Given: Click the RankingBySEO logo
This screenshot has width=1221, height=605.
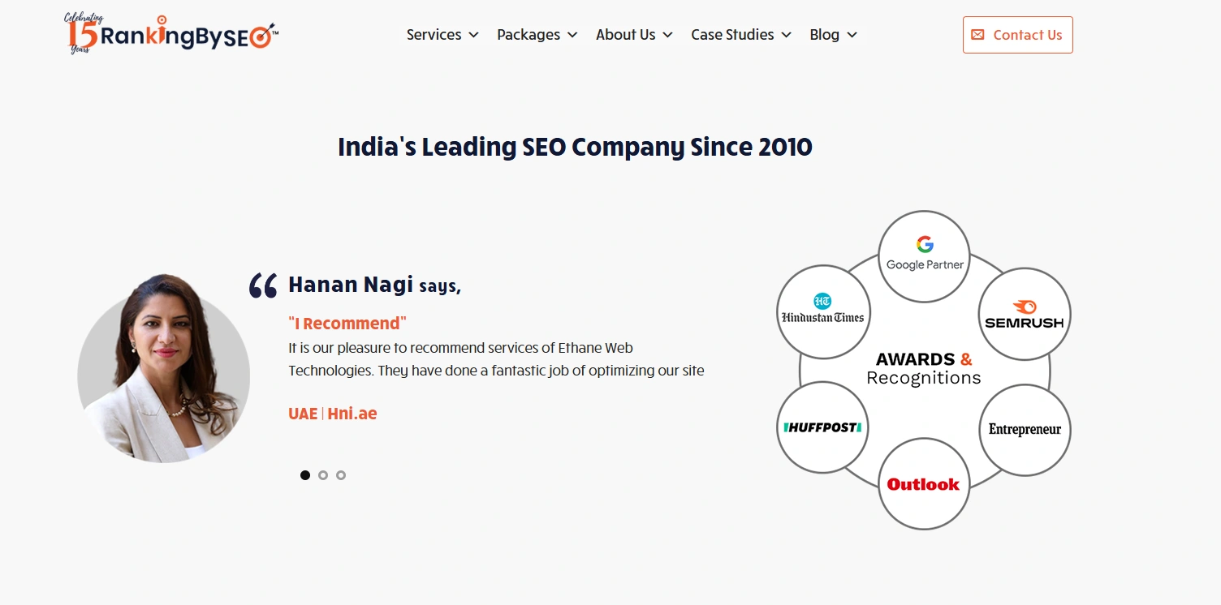Looking at the screenshot, I should [171, 35].
